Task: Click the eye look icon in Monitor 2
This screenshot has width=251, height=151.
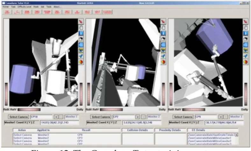Action: [163, 51]
